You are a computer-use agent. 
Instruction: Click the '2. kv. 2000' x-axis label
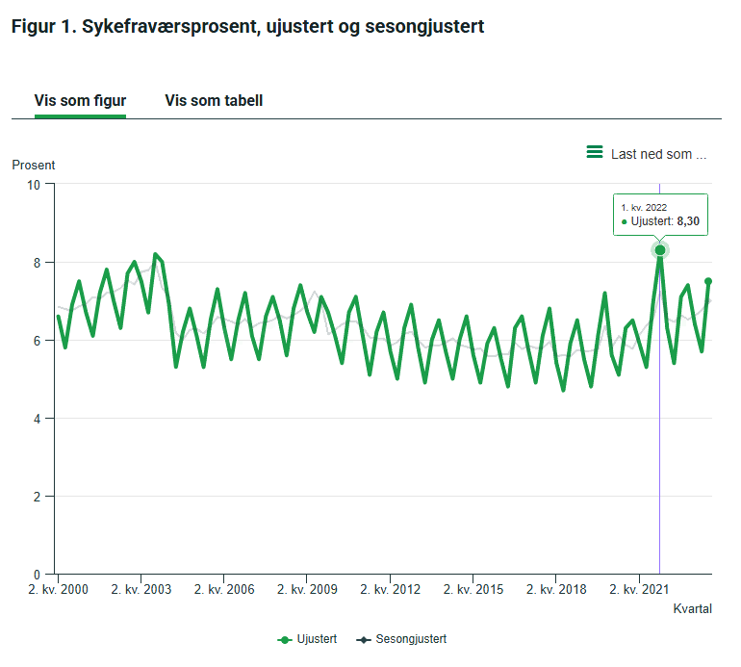click(58, 589)
